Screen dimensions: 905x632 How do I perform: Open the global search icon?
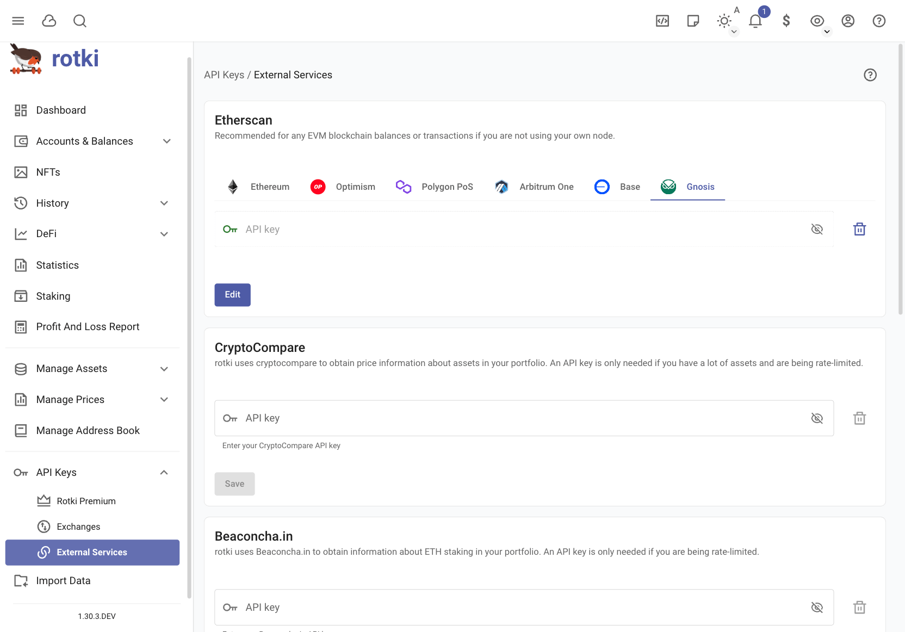(x=80, y=21)
